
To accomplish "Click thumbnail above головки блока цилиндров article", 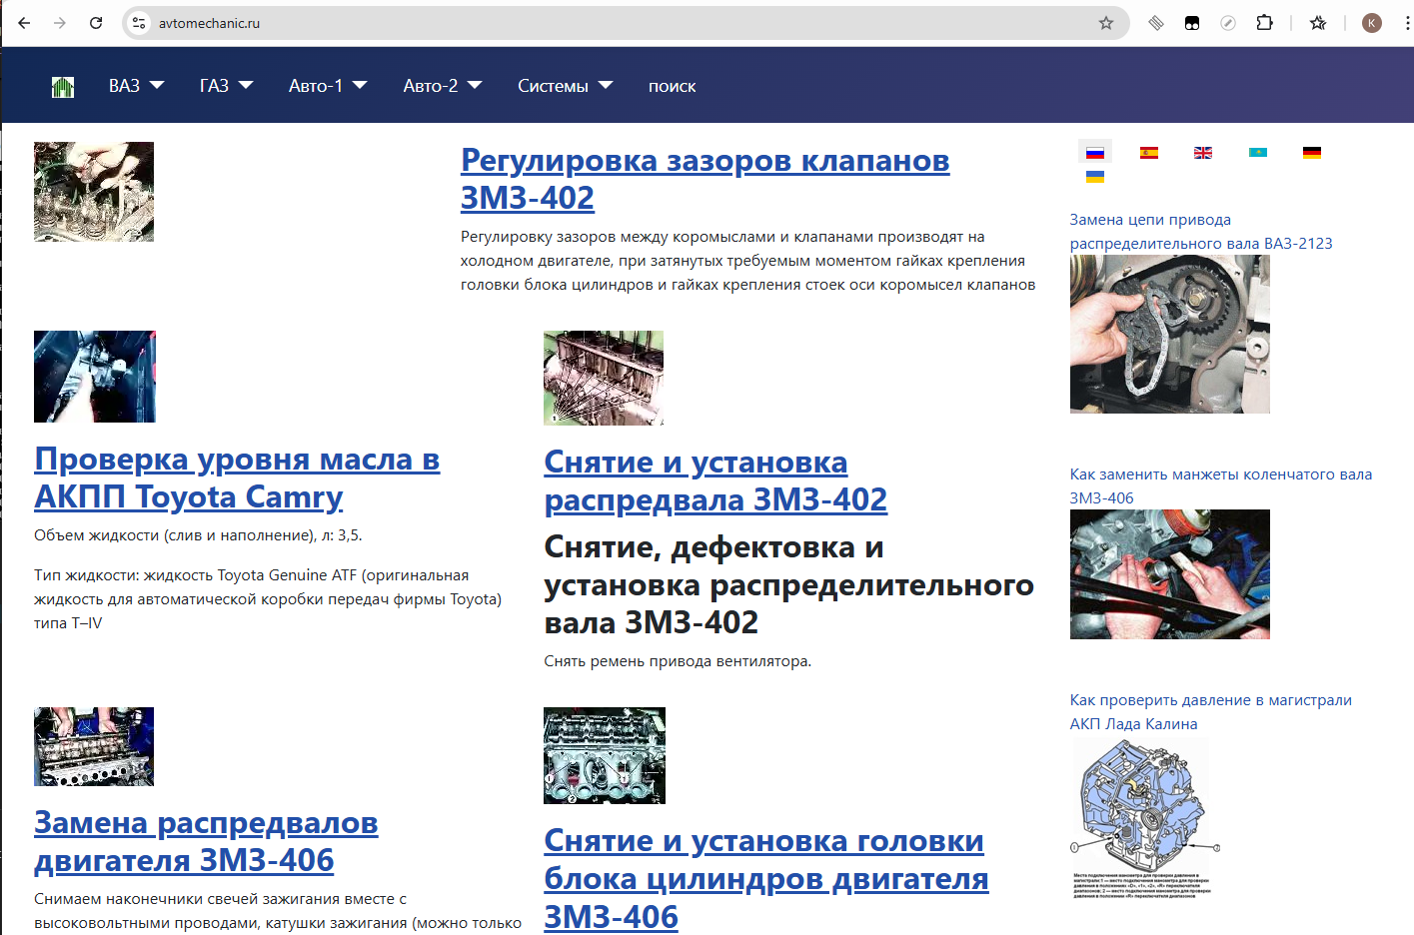I will (605, 755).
